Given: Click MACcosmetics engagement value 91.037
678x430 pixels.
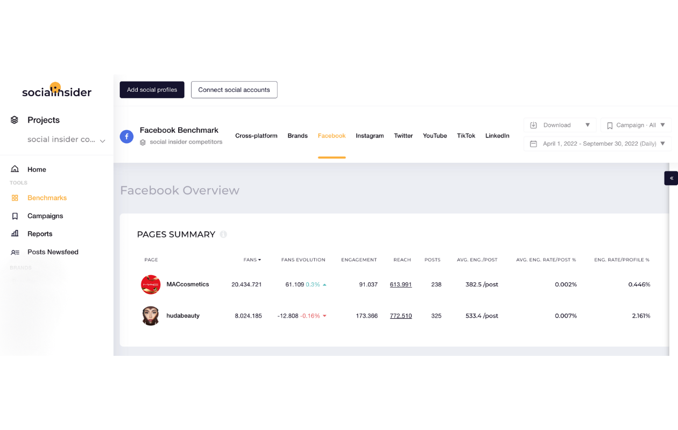Looking at the screenshot, I should (x=369, y=284).
